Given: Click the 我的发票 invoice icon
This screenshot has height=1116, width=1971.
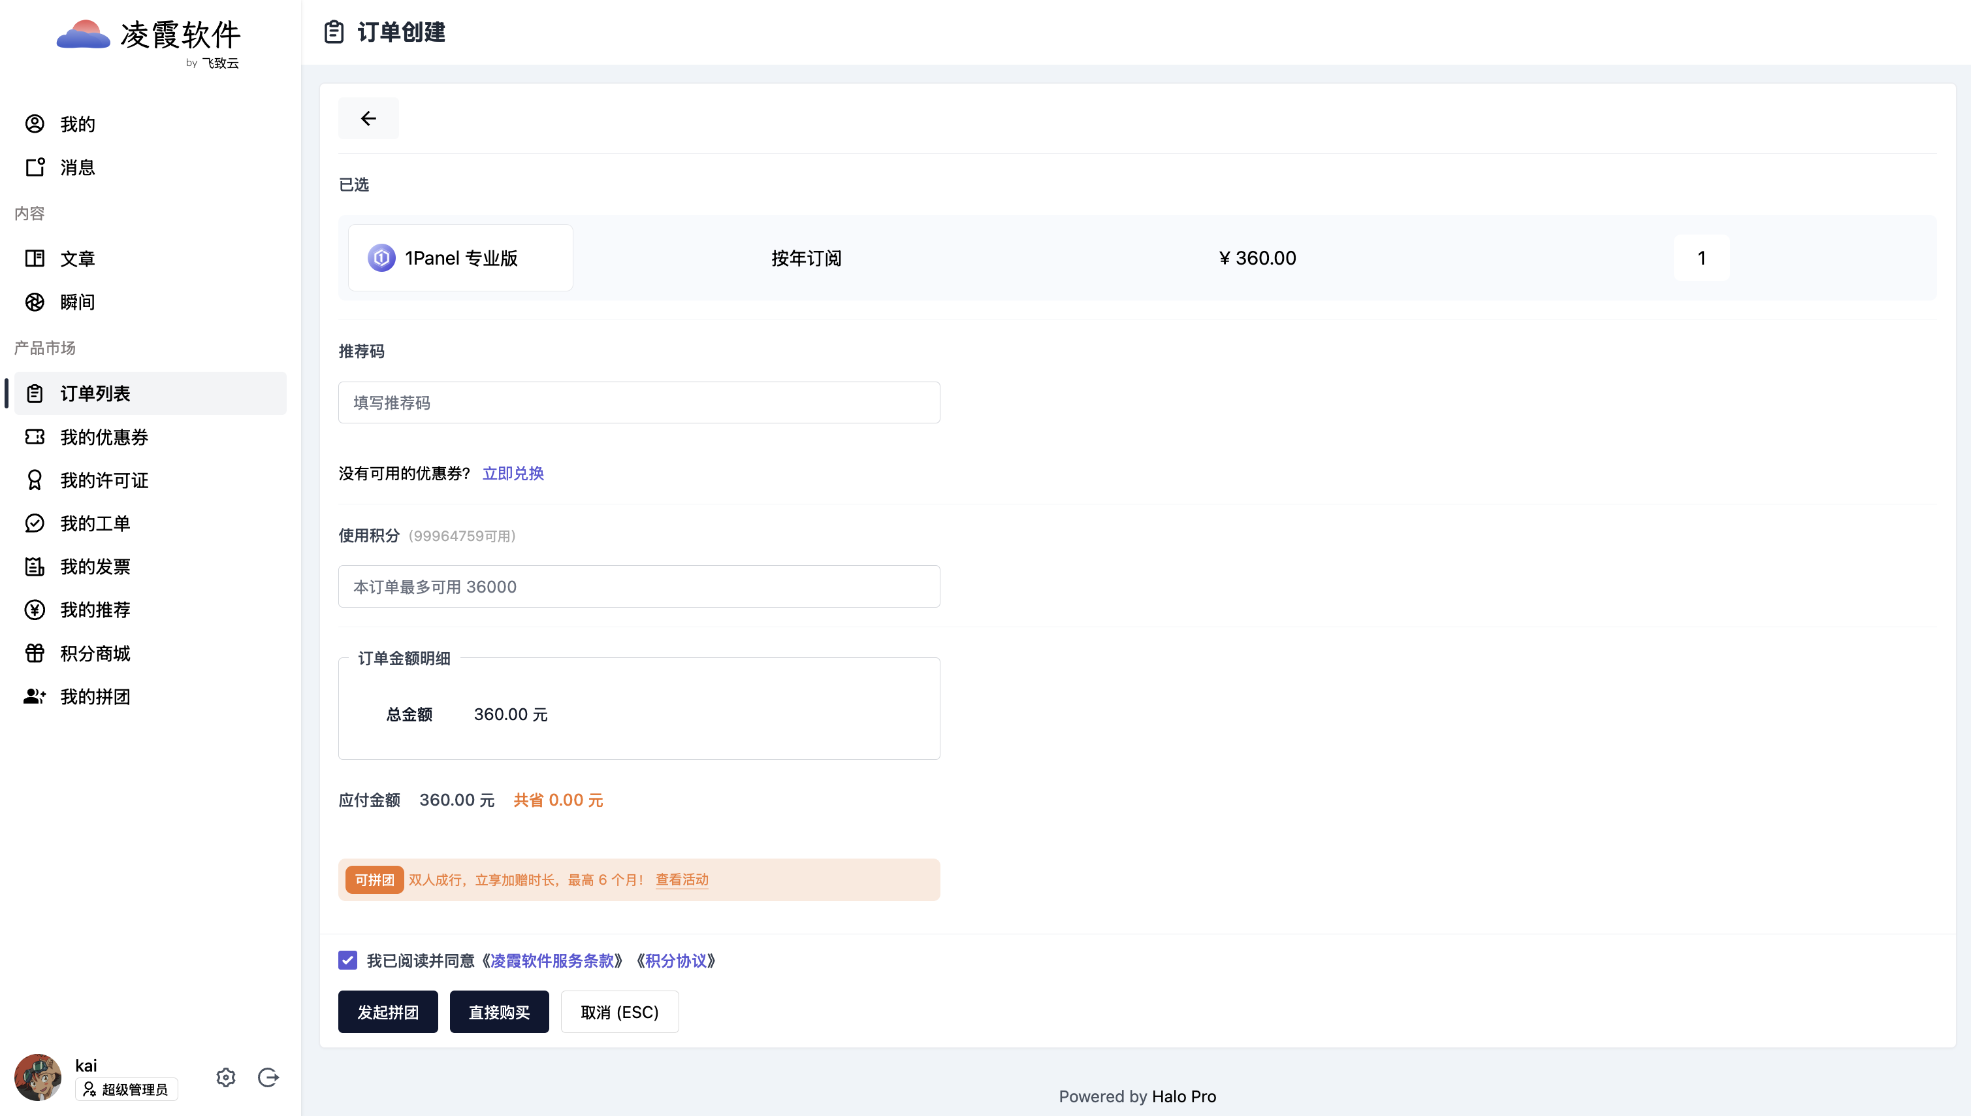Looking at the screenshot, I should click(x=35, y=566).
